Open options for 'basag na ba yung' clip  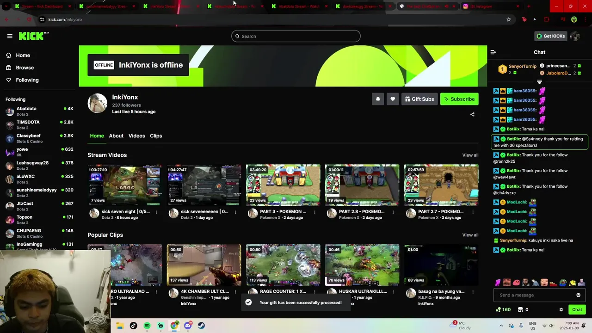pos(473,292)
